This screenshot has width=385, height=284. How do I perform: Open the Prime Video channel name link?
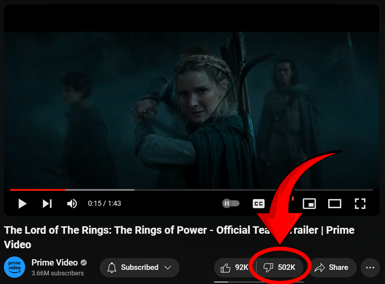tap(54, 262)
